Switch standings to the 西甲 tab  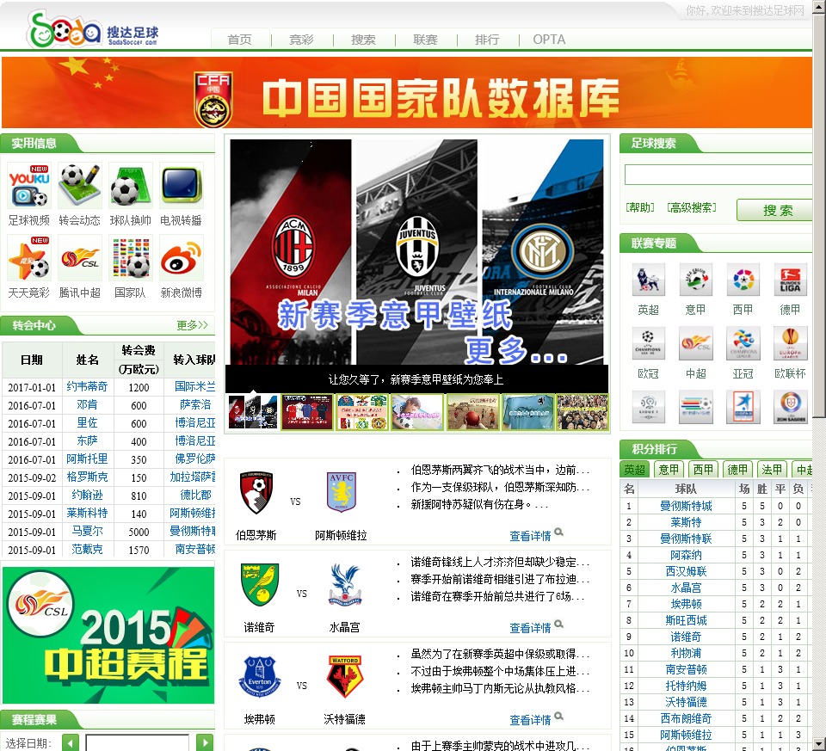(703, 469)
